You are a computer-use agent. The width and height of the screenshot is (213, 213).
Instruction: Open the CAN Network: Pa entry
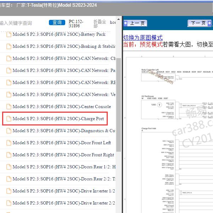pos(64,71)
